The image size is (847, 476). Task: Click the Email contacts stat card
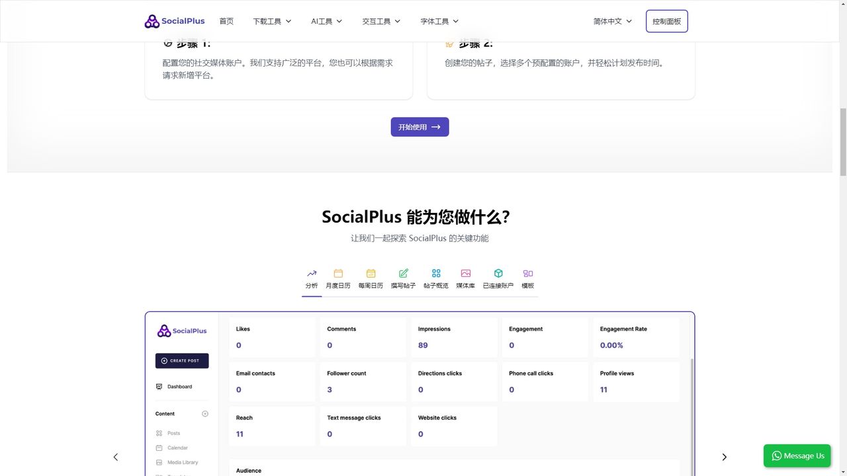(273, 381)
